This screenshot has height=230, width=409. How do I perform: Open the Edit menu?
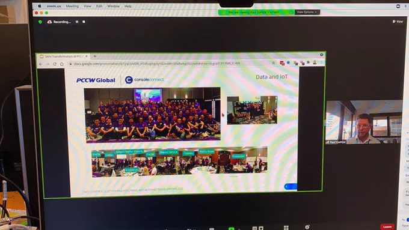(x=99, y=6)
